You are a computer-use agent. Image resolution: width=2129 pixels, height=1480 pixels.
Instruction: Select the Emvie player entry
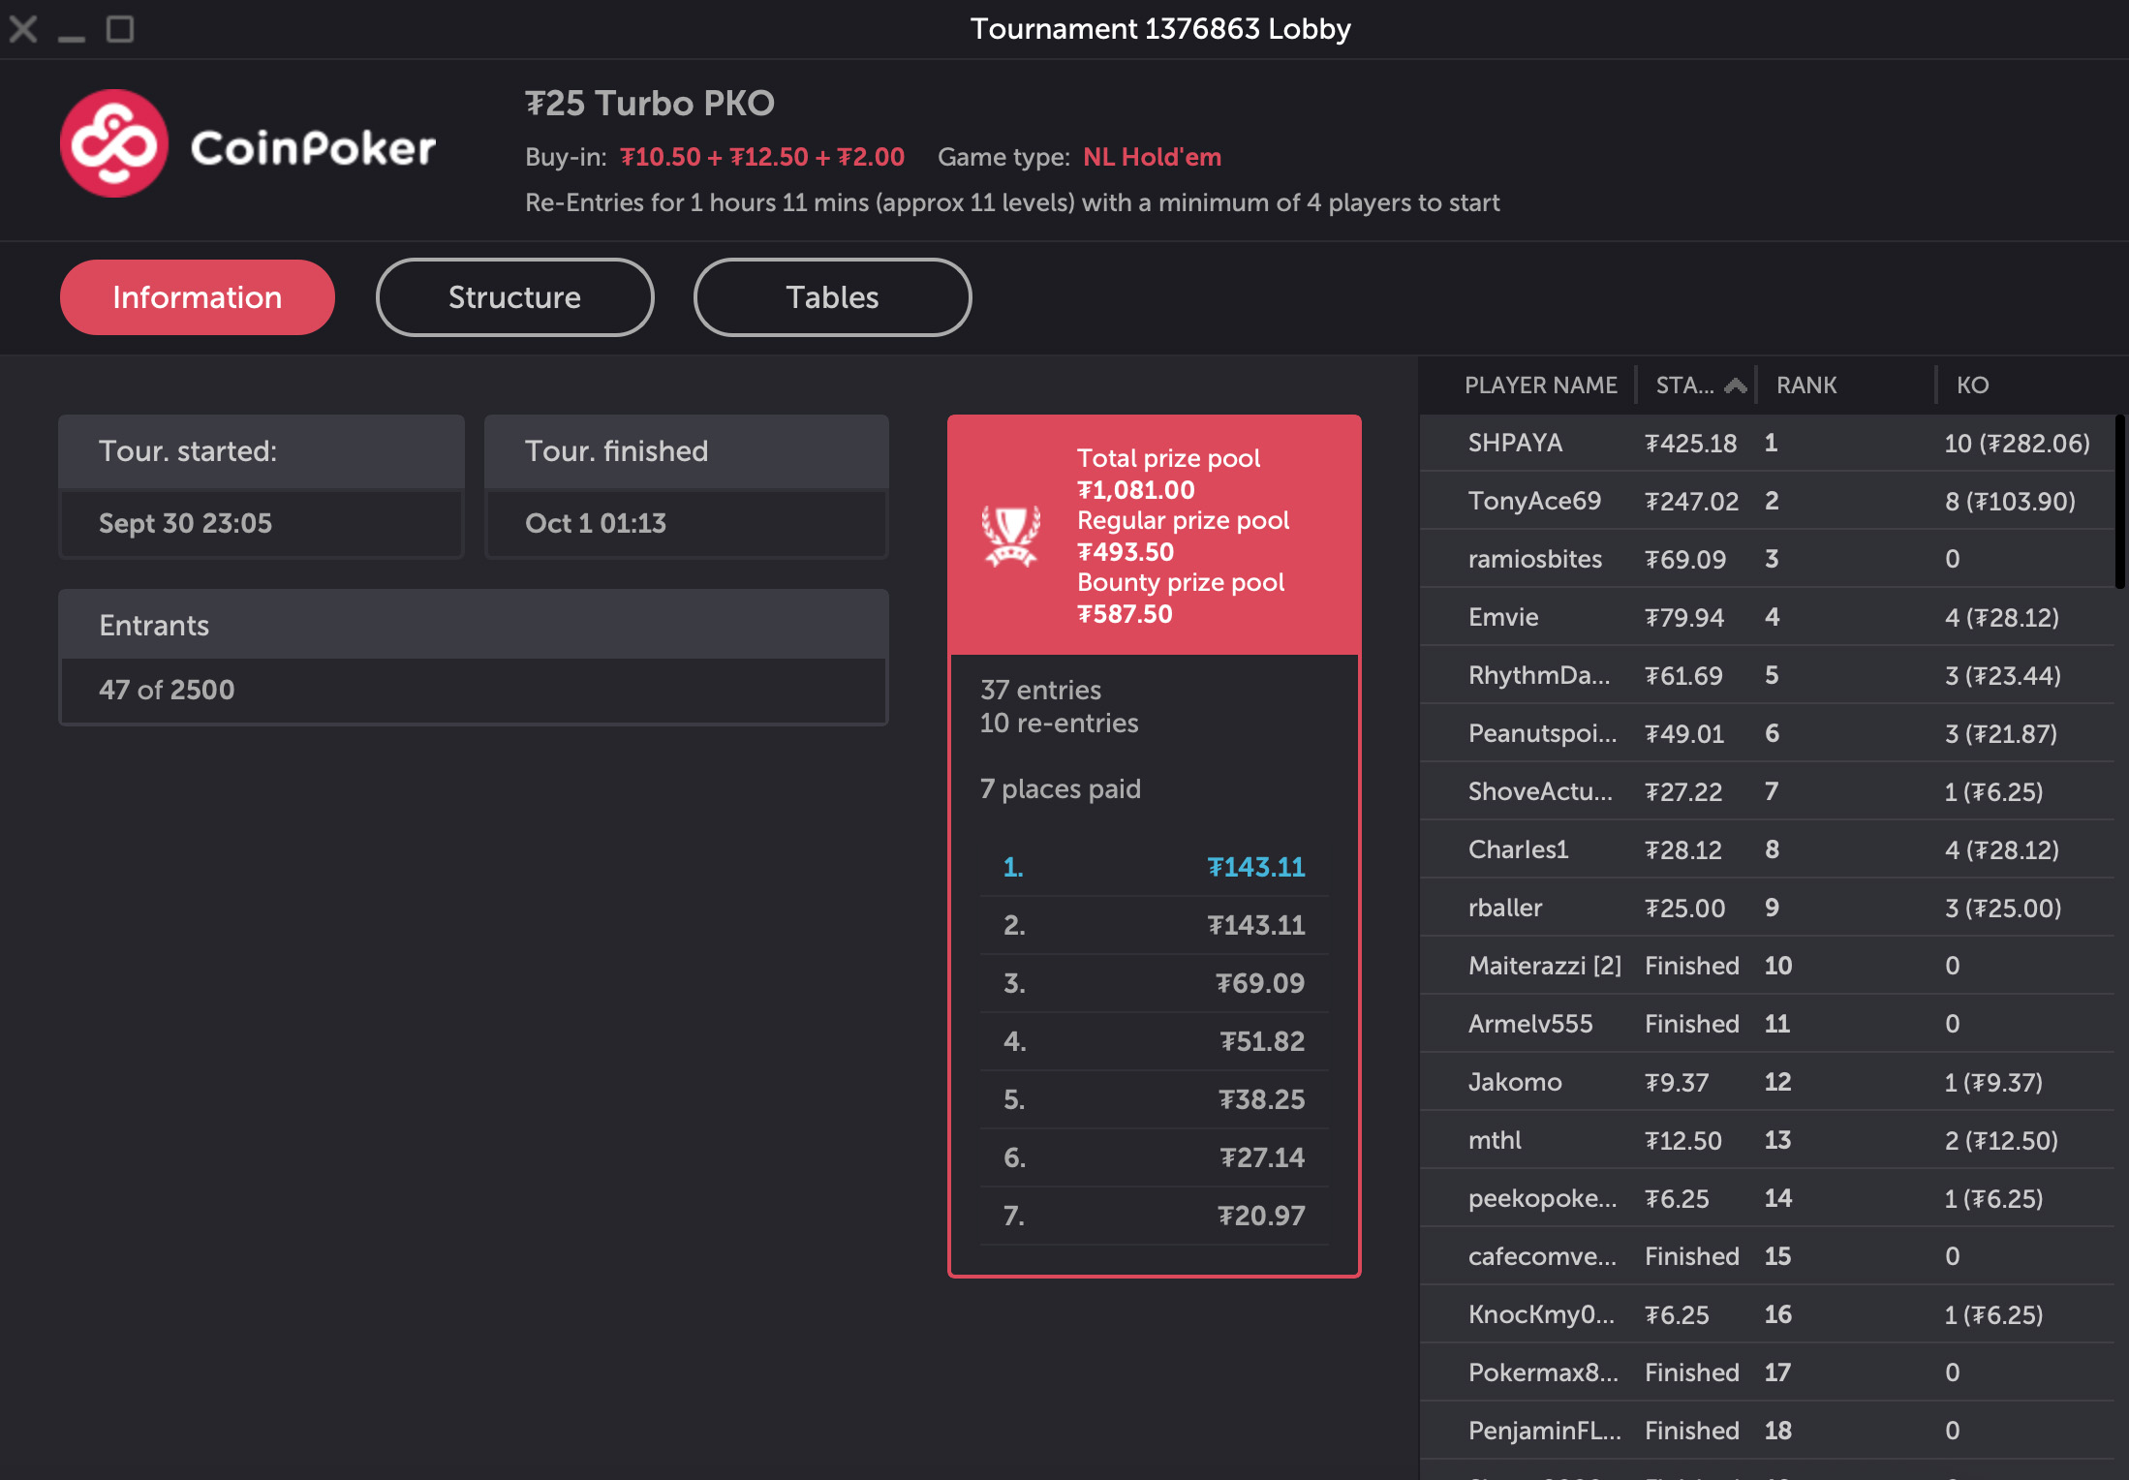tap(1502, 617)
